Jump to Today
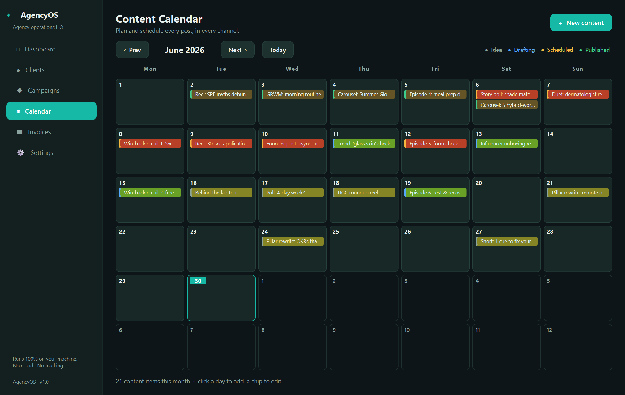 coord(278,50)
